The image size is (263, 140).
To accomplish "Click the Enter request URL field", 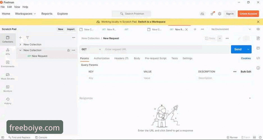I will coord(167,49).
